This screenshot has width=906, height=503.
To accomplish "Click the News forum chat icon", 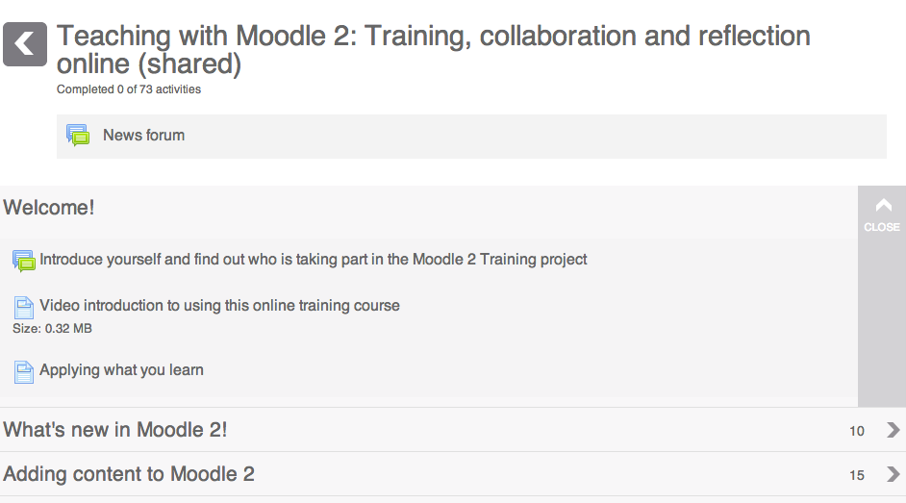I will point(78,136).
